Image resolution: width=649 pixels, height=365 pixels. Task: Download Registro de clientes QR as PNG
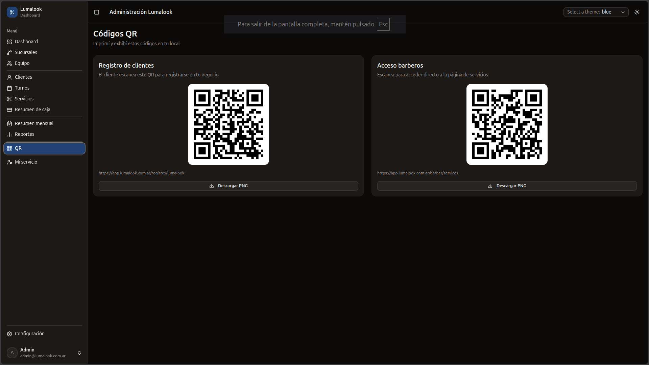[229, 186]
